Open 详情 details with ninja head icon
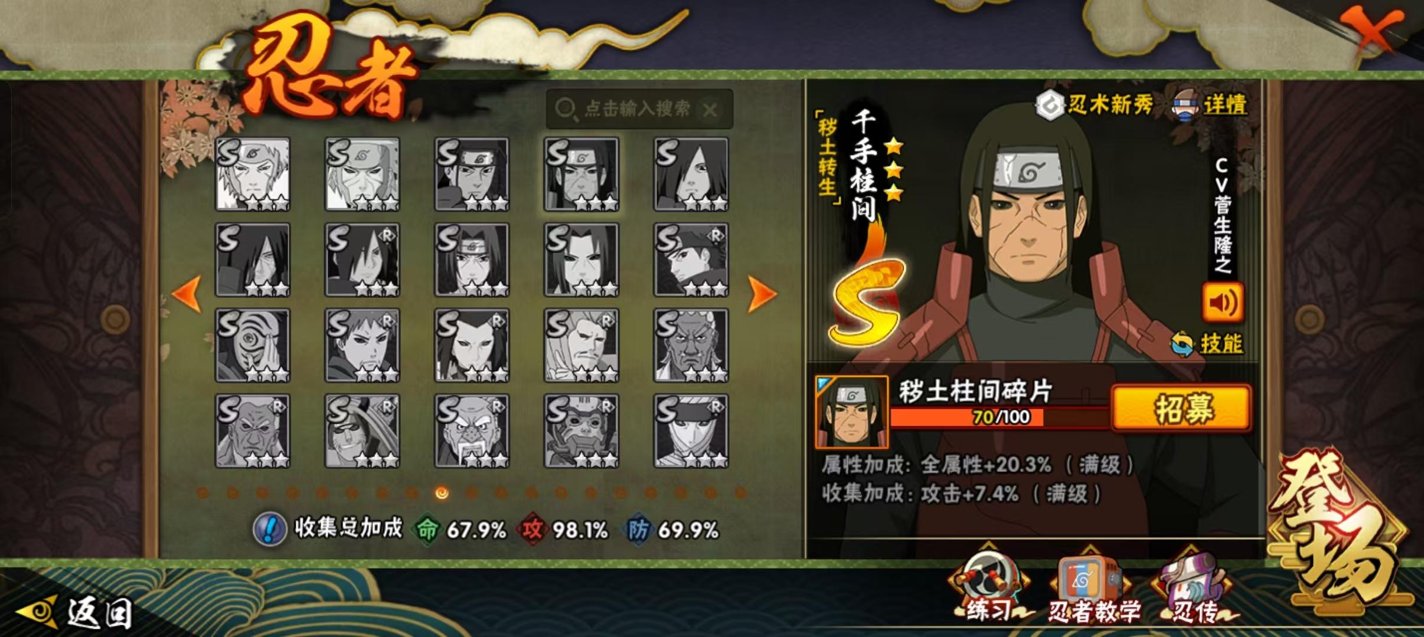 (1210, 105)
